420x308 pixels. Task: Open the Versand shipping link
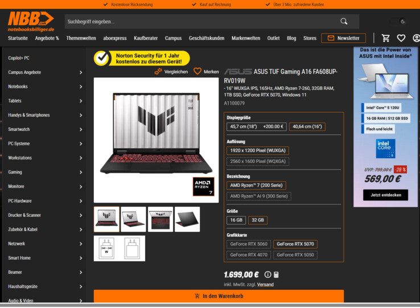[x=265, y=285]
